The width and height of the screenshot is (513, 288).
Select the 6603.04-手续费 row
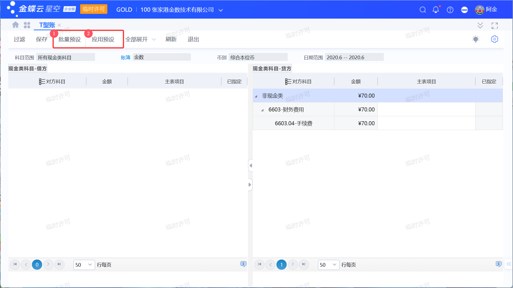pyautogui.click(x=294, y=123)
